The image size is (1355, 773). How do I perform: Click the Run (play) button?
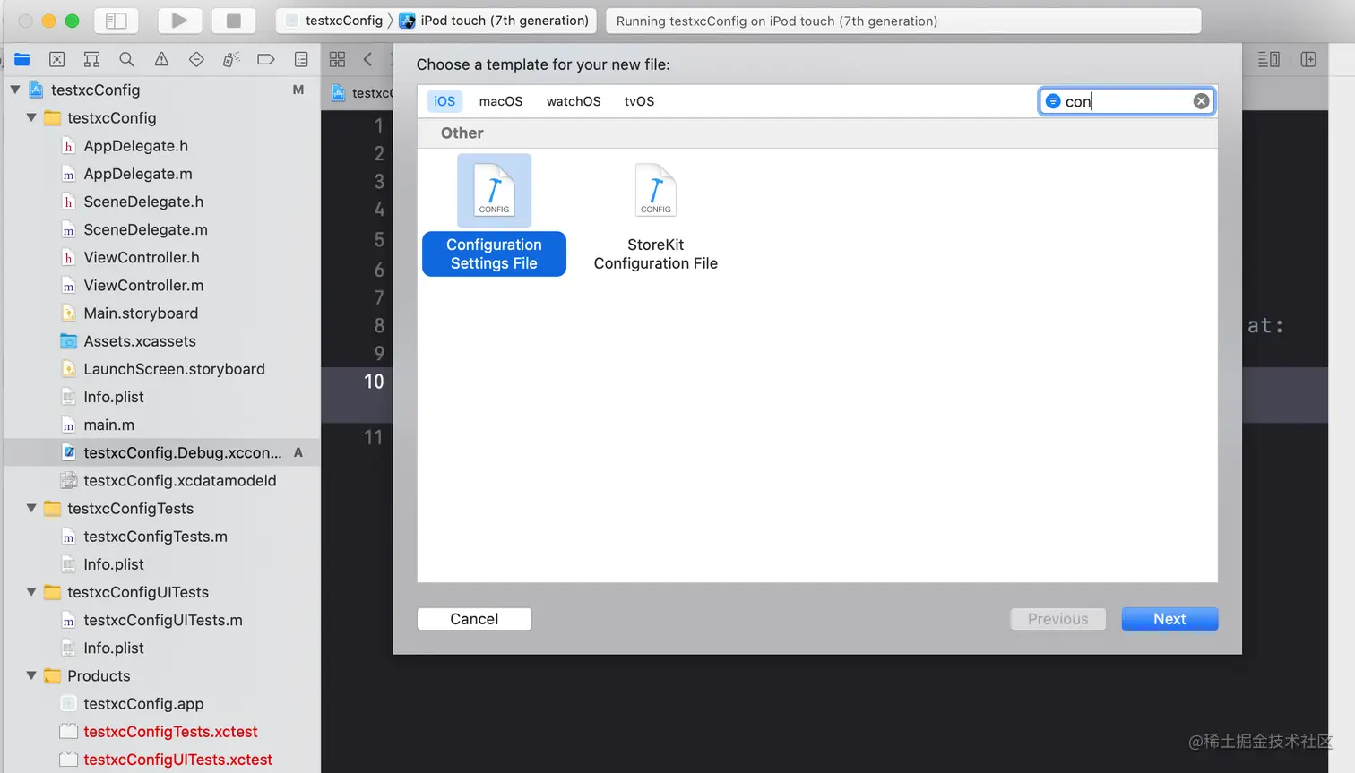click(x=179, y=21)
